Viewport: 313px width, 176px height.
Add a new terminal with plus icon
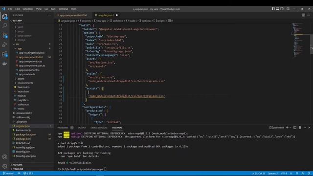(x=287, y=128)
